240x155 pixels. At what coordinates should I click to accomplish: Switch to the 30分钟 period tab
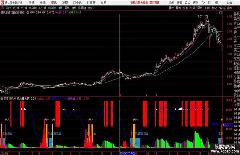(42, 8)
